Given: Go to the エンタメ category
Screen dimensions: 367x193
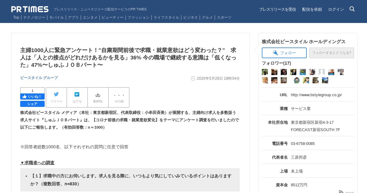Looking at the screenshot, I should pos(90,17).
